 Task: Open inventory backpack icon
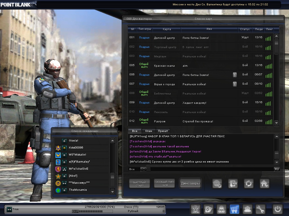point(221,209)
